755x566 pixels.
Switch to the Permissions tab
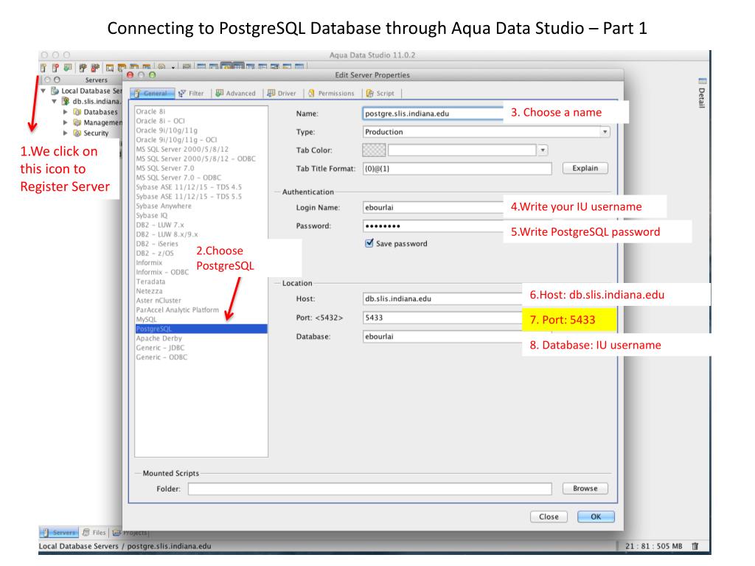coord(331,94)
